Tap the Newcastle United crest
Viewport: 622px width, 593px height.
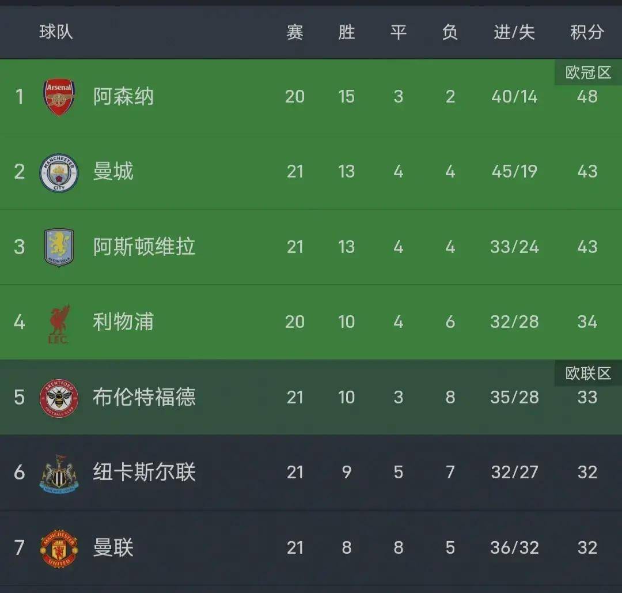click(59, 473)
